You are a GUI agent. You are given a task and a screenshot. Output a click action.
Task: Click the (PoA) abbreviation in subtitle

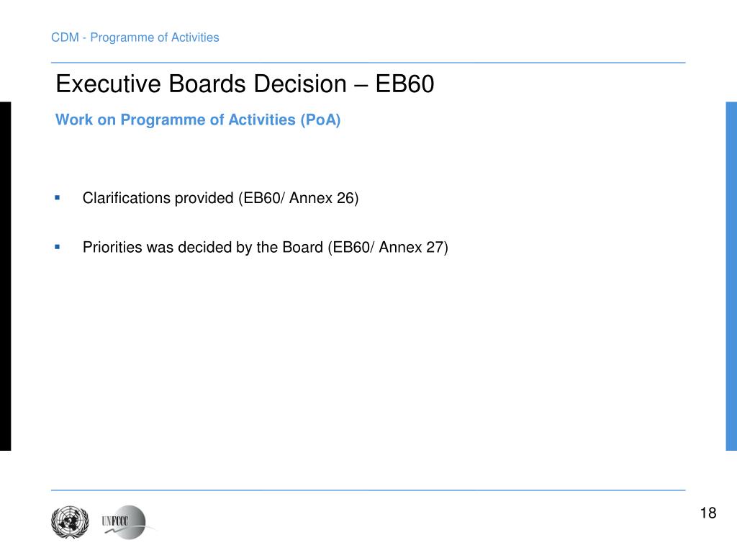[x=320, y=120]
